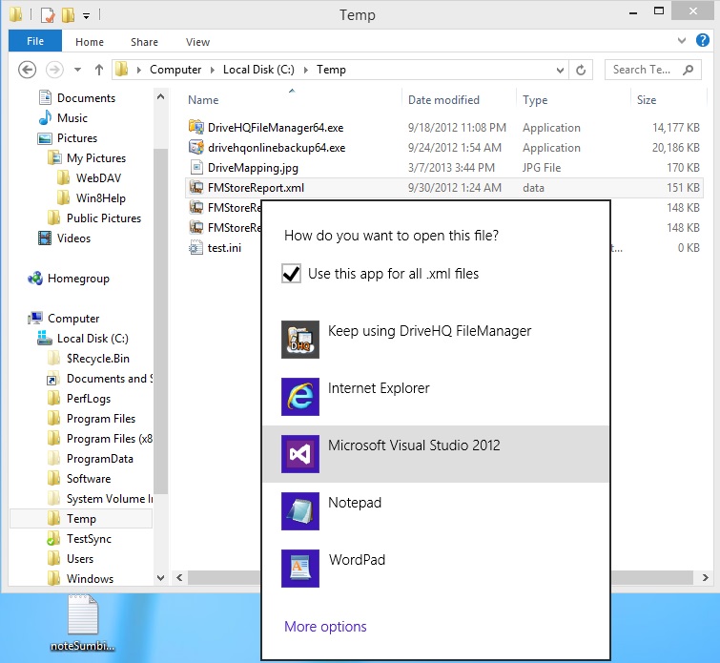The width and height of the screenshot is (720, 663).
Task: Expand the ribbon with the chevron arrow
Action: [681, 42]
